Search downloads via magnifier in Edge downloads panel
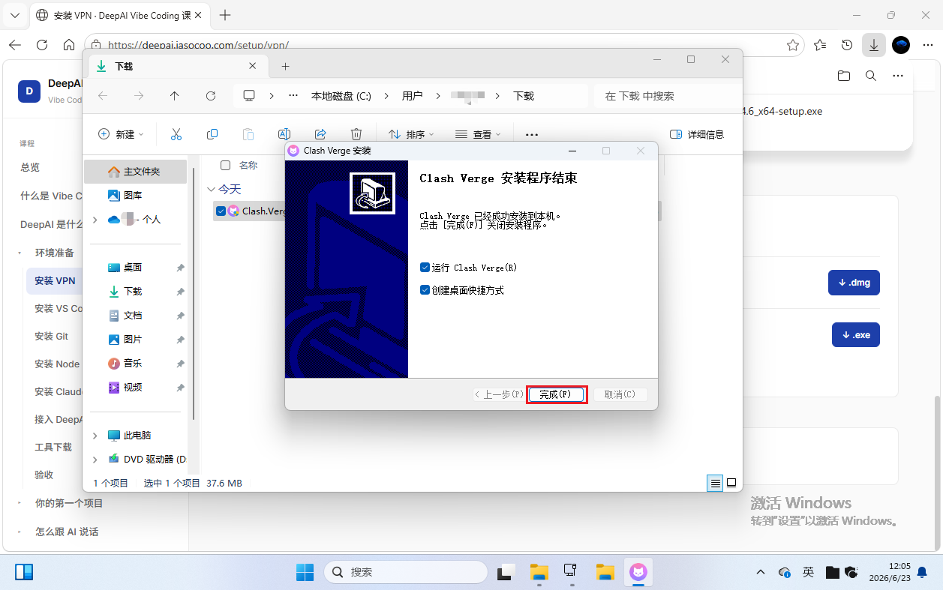The image size is (943, 590). pyautogui.click(x=871, y=76)
